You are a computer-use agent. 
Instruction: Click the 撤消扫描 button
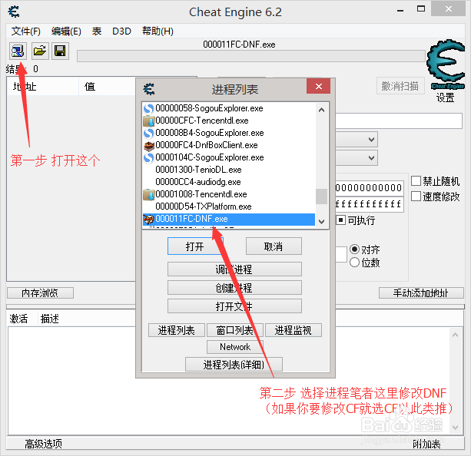[x=400, y=86]
